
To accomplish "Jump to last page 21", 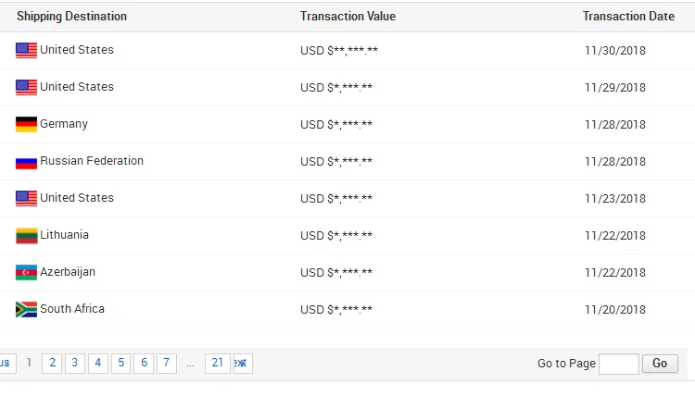I will tap(218, 364).
